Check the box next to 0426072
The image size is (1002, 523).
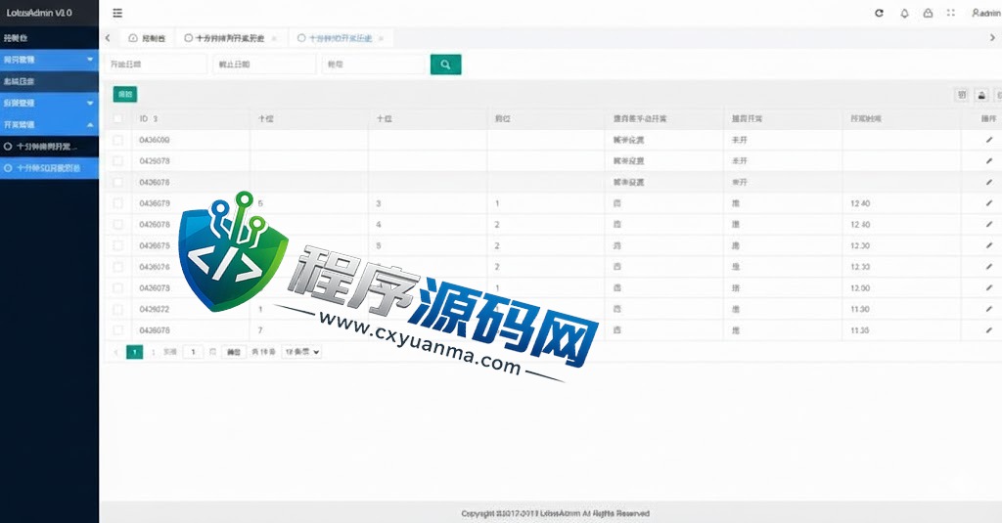point(117,309)
